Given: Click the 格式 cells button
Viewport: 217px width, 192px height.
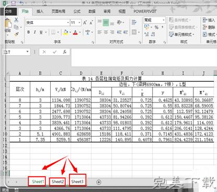Looking at the screenshot, I should [209, 35].
